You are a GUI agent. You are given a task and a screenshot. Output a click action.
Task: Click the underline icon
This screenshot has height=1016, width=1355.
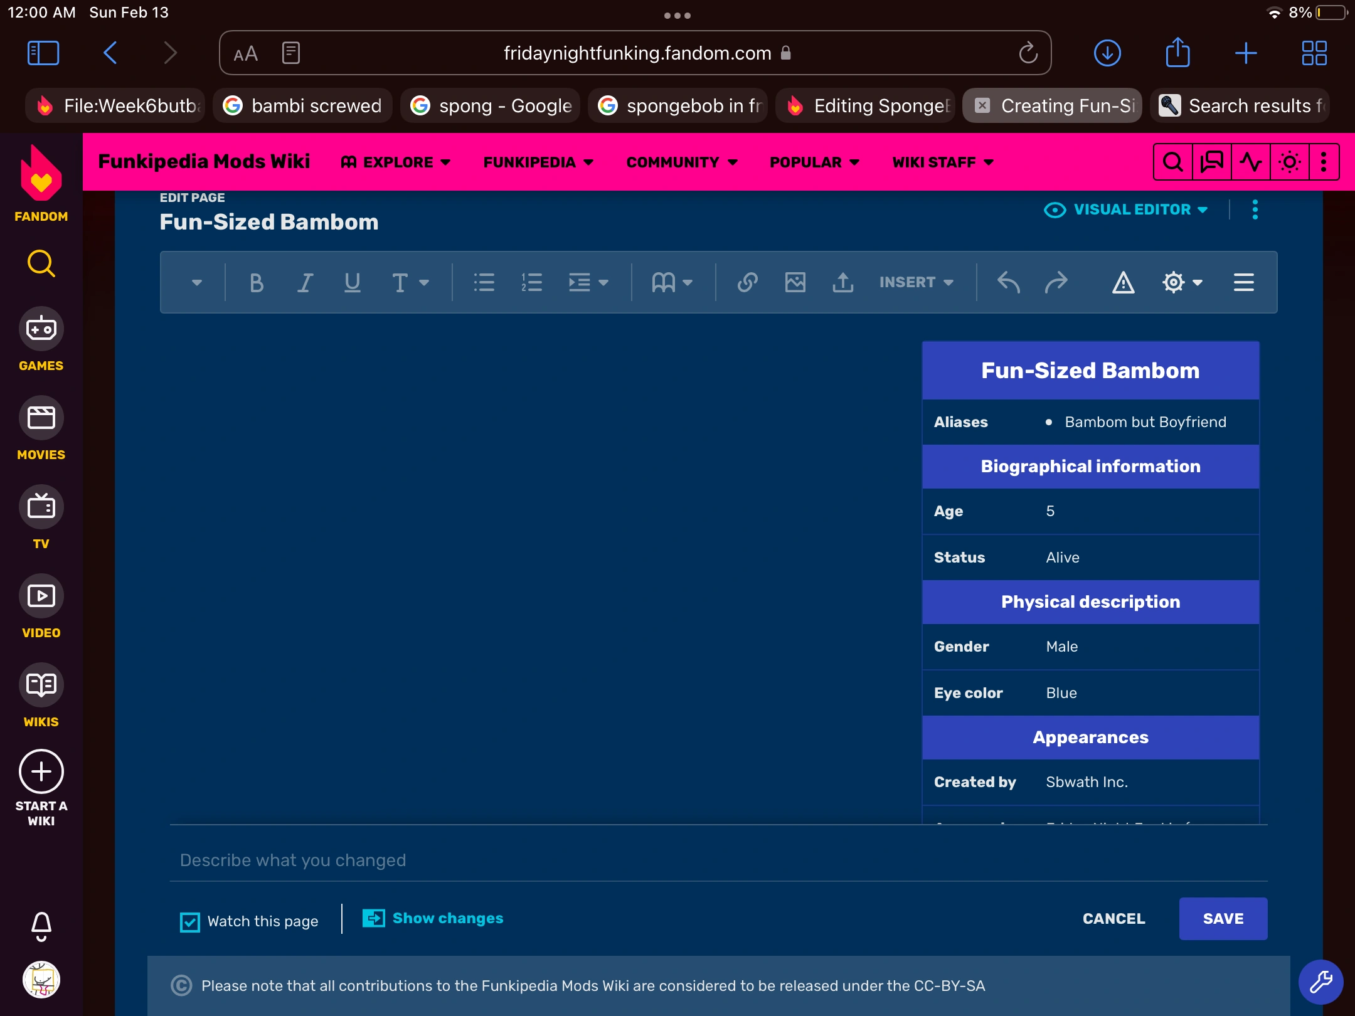(352, 283)
